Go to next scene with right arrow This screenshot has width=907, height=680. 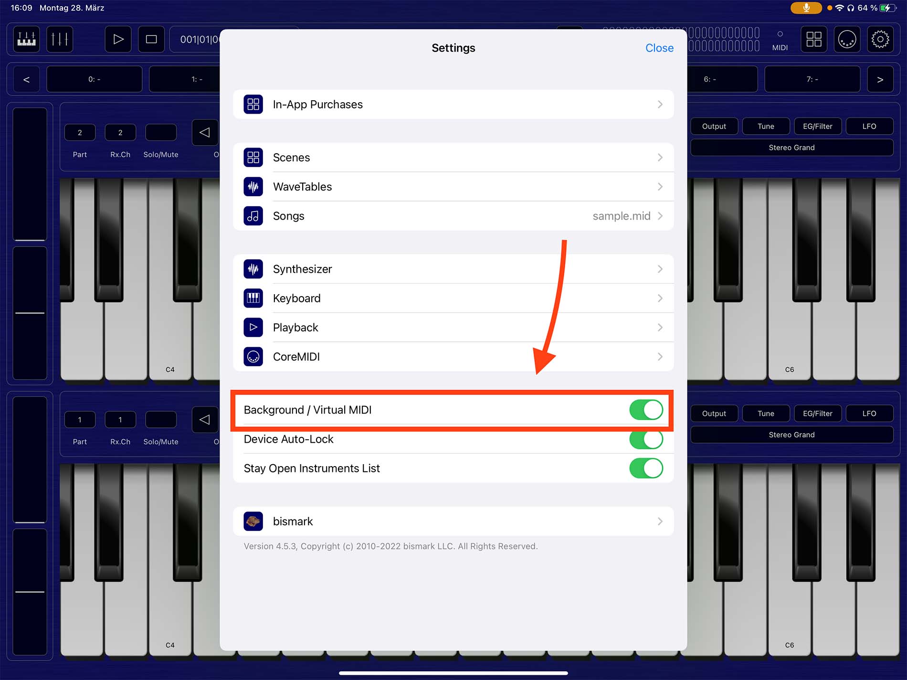click(x=880, y=79)
